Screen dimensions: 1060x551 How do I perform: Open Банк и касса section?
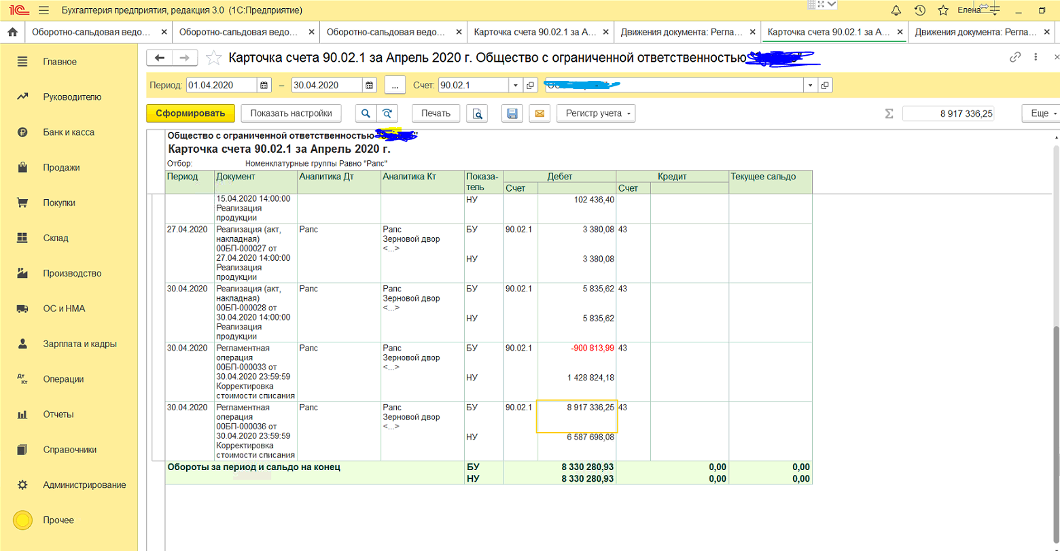click(69, 132)
